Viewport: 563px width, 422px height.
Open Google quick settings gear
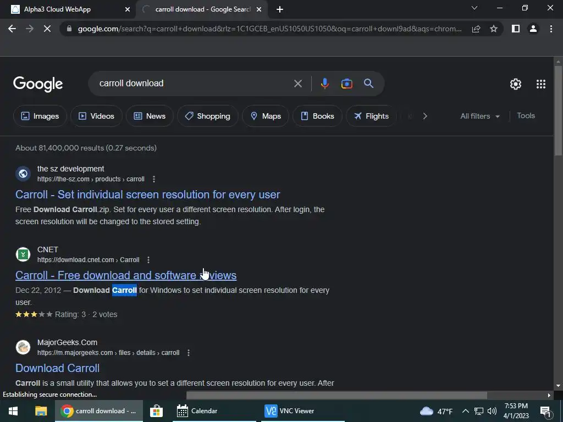[x=516, y=84]
